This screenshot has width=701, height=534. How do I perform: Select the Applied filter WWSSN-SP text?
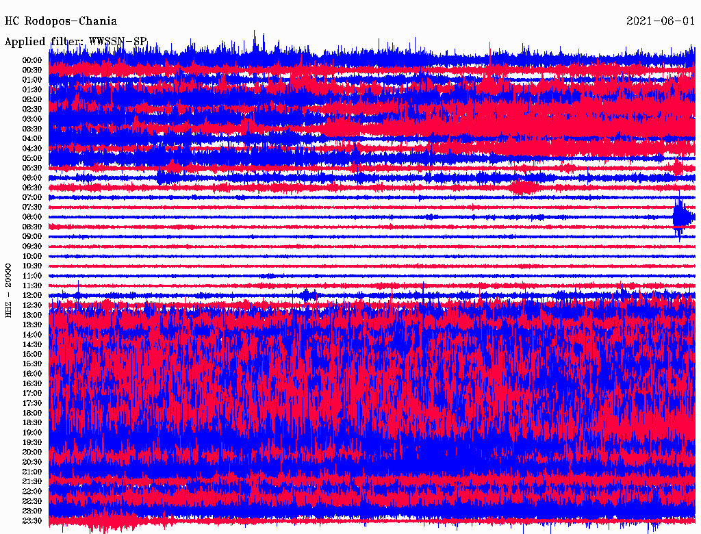[75, 42]
